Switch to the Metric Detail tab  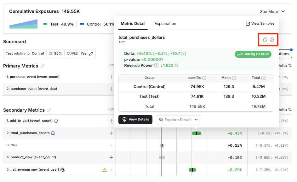click(133, 24)
